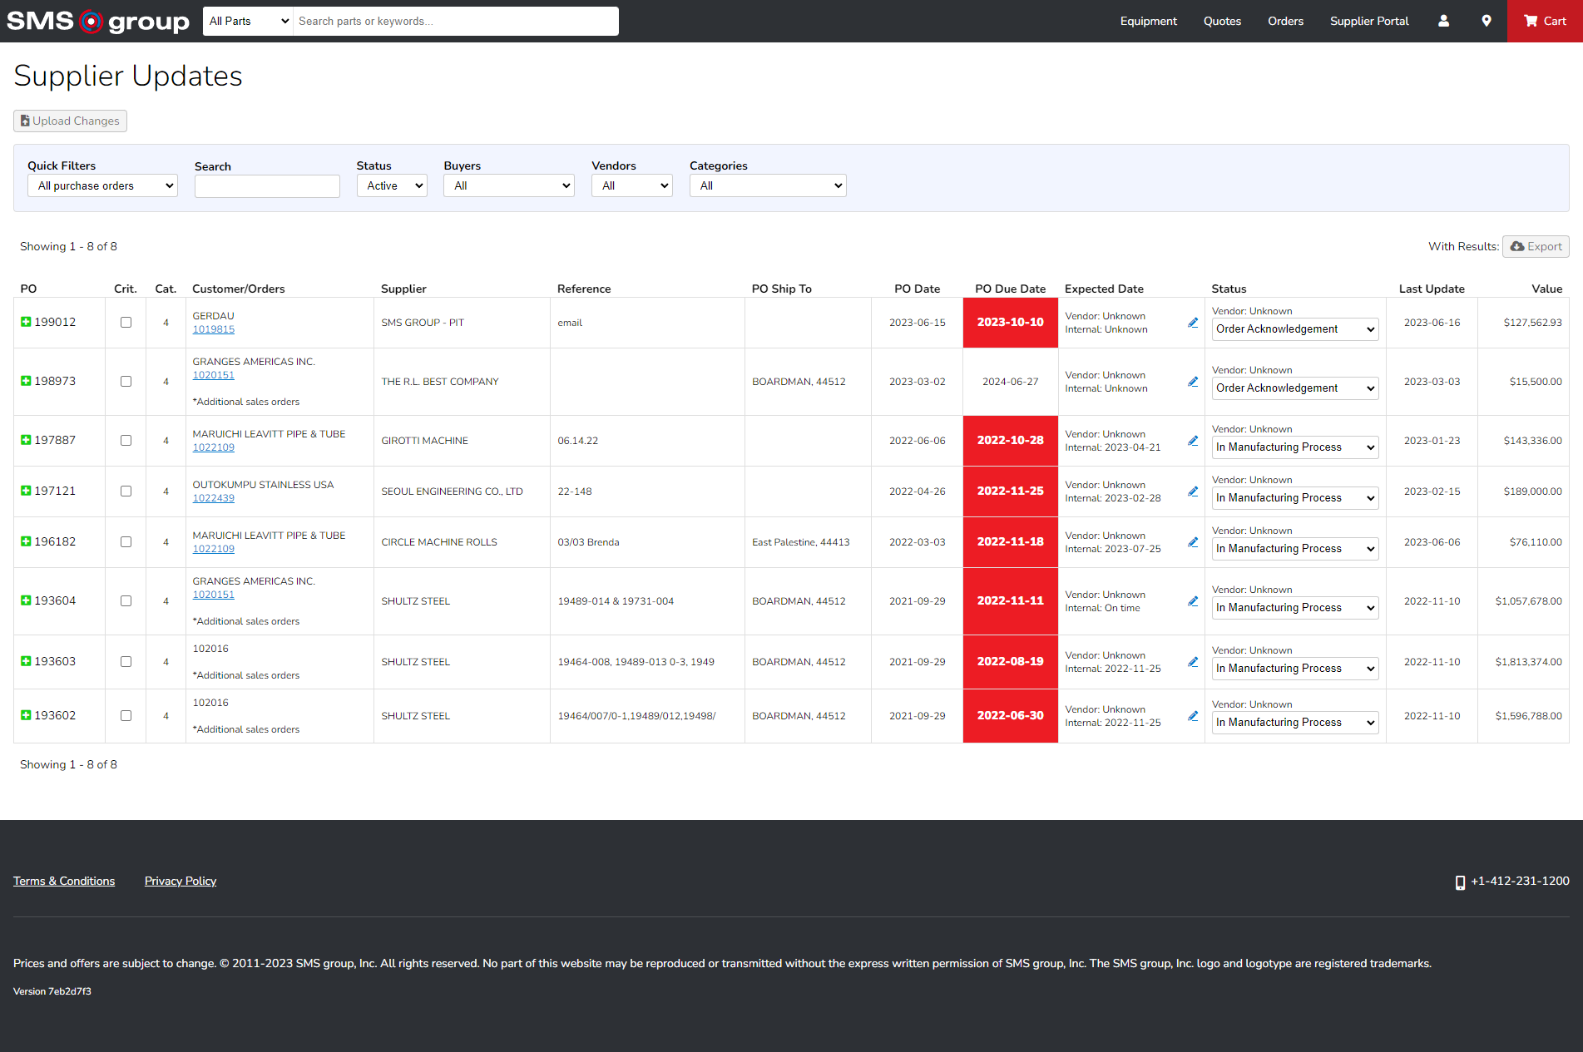Click the Search filter text field

(x=267, y=186)
